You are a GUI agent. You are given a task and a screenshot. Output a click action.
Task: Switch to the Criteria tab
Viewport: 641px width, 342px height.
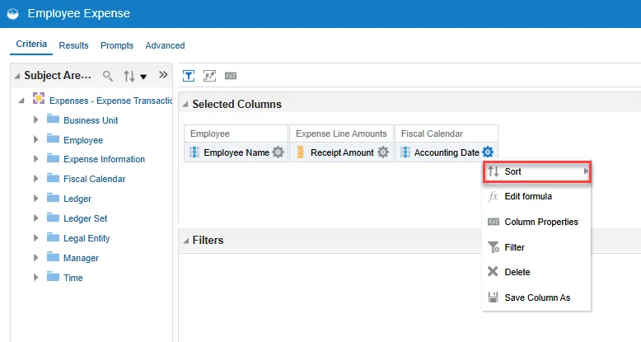(x=31, y=45)
